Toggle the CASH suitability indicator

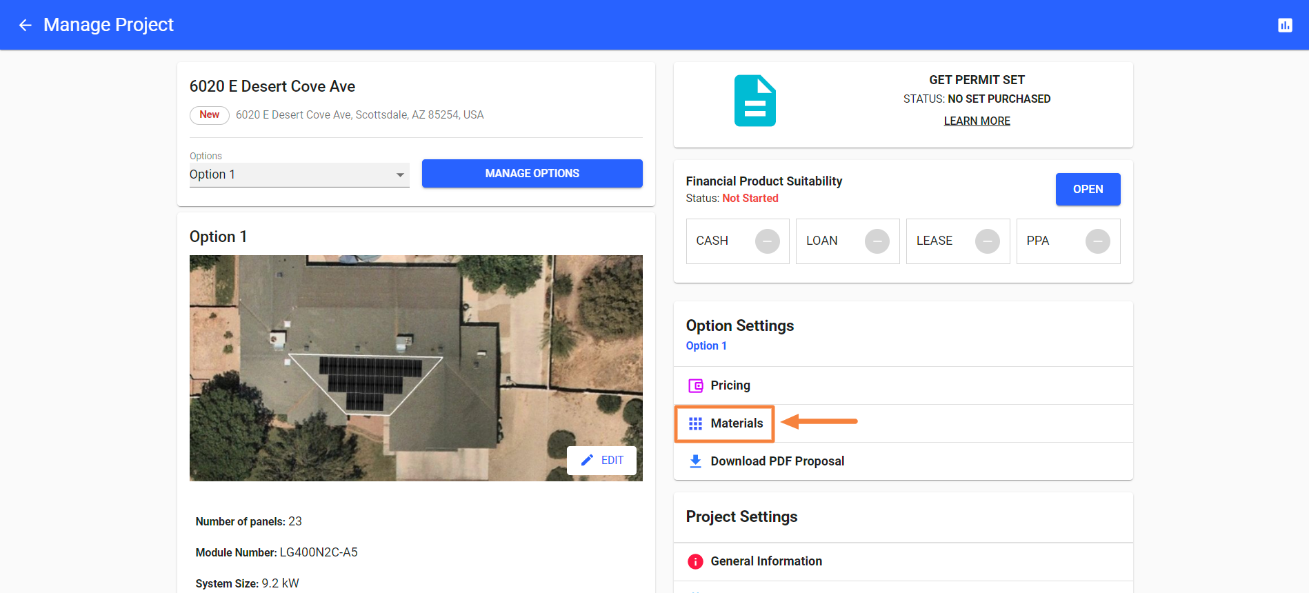point(767,241)
